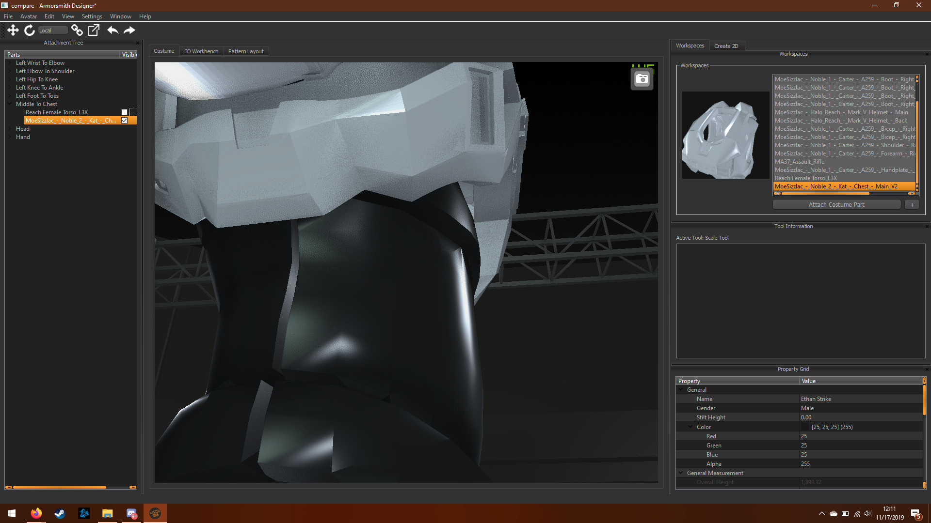
Task: Click the Color swatch in Property Grid
Action: point(805,427)
